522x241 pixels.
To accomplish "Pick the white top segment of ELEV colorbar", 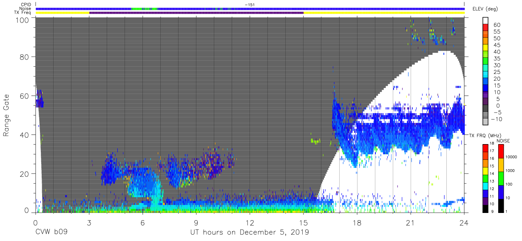I will 486,20.
